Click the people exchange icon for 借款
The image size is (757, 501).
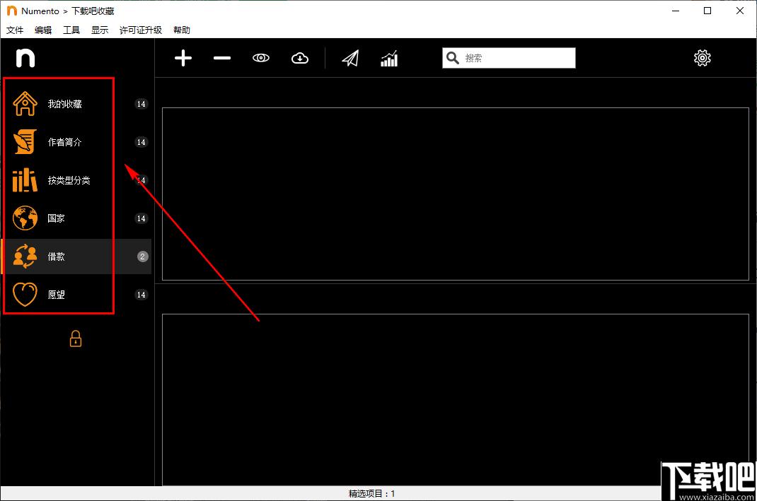25,256
